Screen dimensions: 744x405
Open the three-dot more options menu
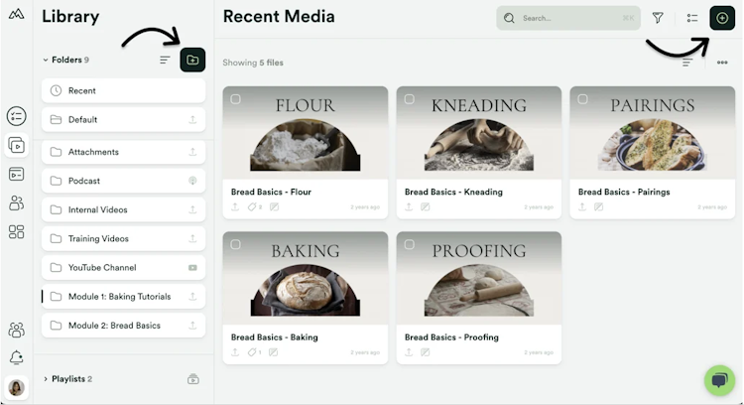[x=722, y=63]
